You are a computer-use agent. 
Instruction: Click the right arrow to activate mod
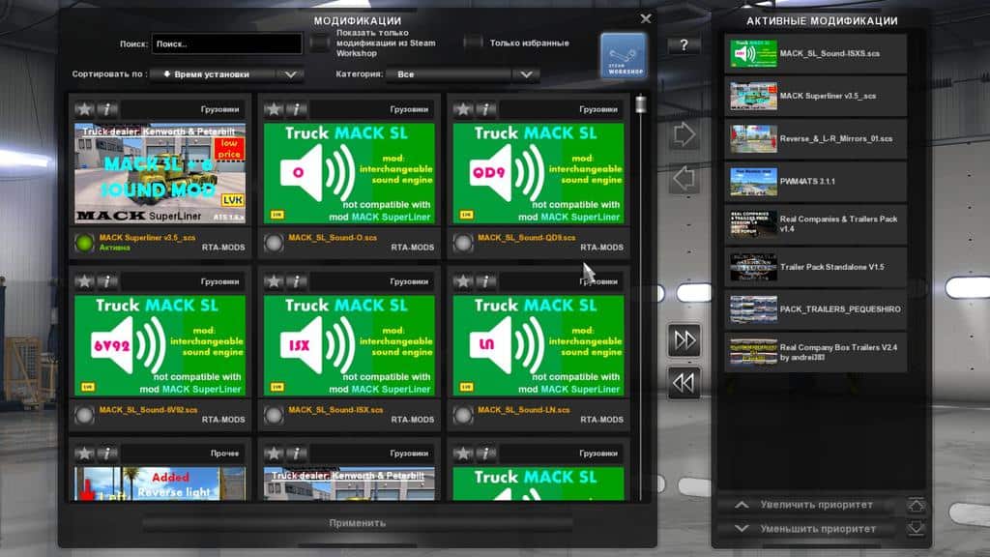pos(684,134)
